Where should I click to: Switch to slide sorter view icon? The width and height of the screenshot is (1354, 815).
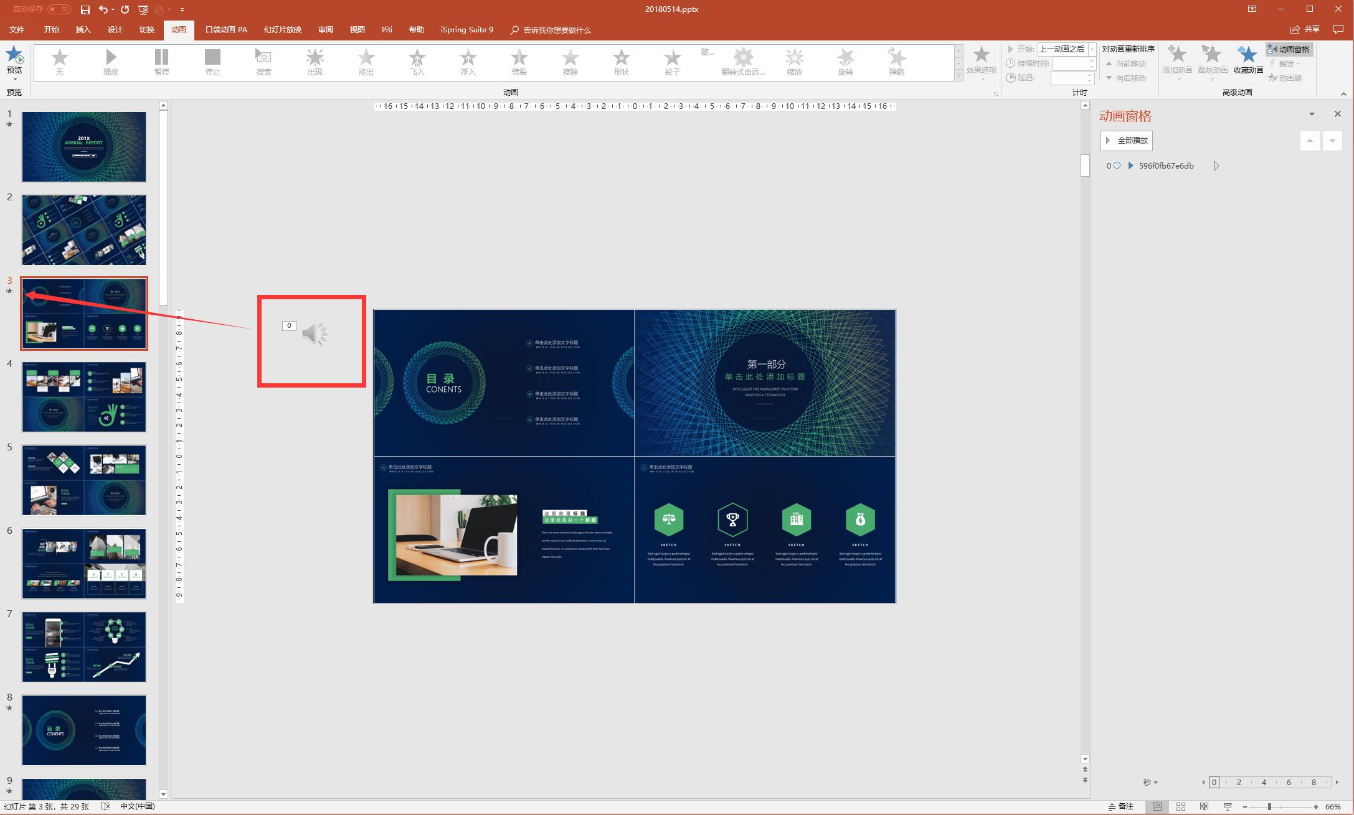(1180, 806)
